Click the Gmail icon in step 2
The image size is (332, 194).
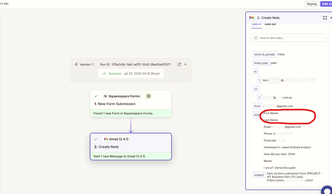106,139
